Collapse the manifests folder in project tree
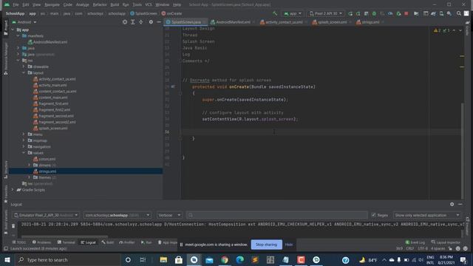 pyautogui.click(x=18, y=36)
